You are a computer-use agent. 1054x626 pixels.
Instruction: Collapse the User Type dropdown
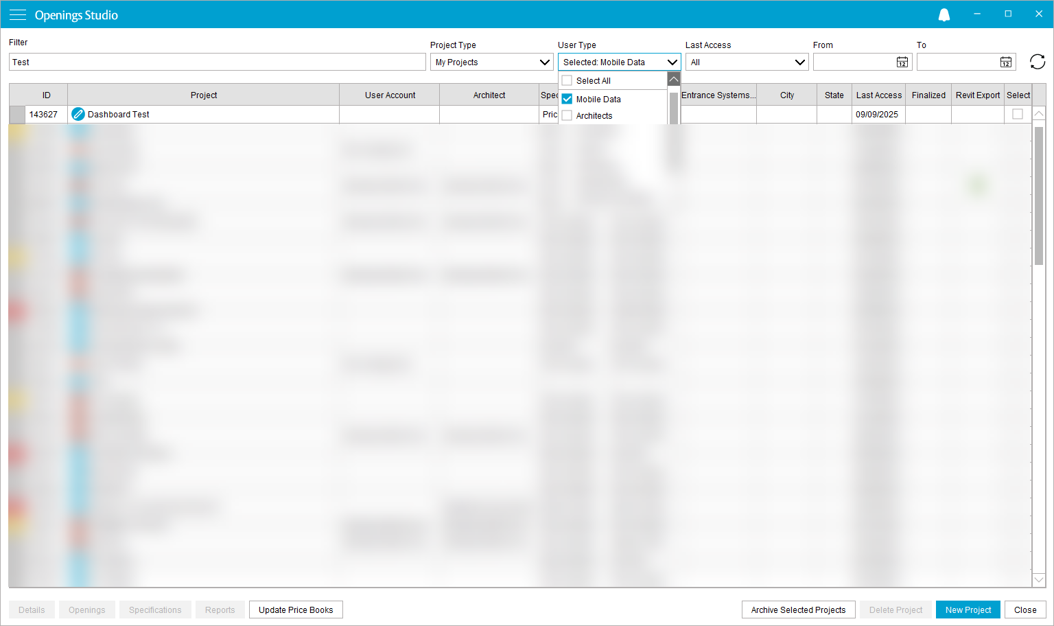pyautogui.click(x=672, y=62)
